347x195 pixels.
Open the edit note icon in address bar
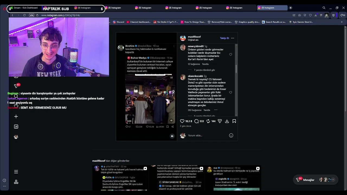coord(294,15)
